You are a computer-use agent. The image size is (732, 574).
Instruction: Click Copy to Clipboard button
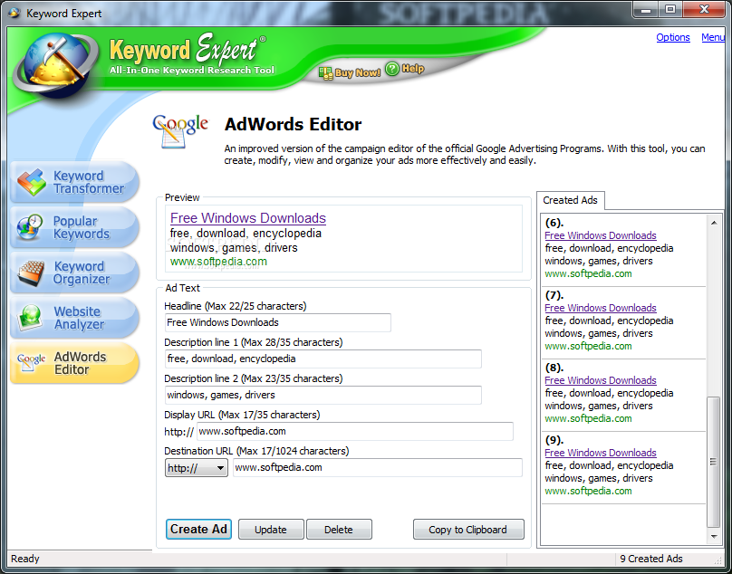468,530
